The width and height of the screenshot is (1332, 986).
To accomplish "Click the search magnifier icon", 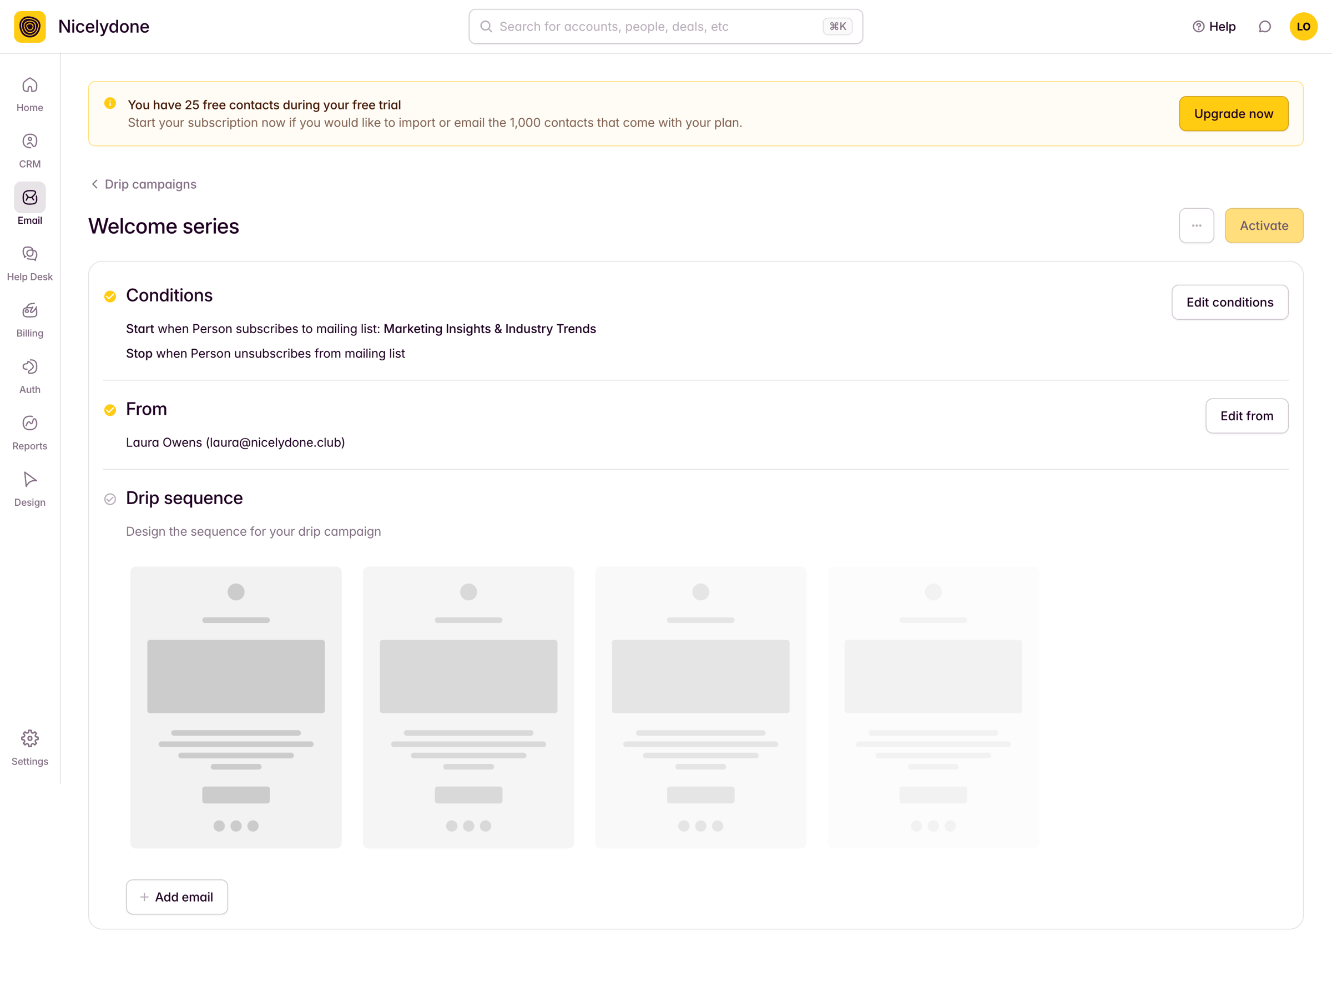I will click(486, 26).
